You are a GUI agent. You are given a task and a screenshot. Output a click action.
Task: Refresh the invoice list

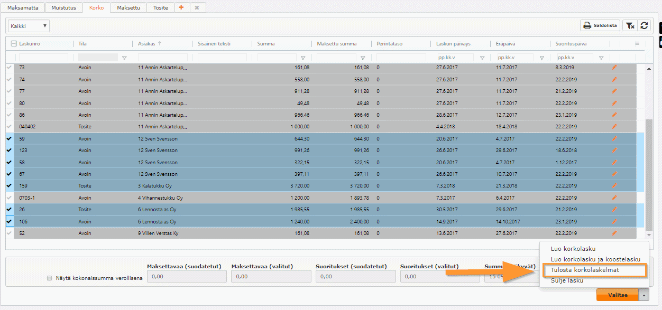pos(644,25)
